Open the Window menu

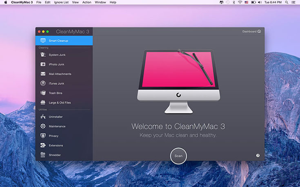(x=100, y=2)
